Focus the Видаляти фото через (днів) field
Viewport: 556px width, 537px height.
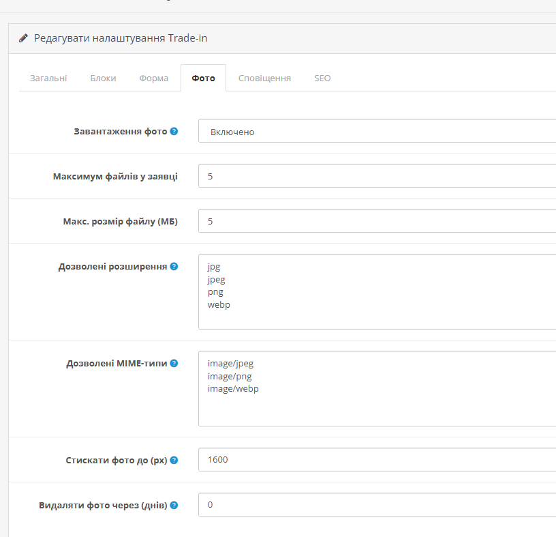click(377, 505)
